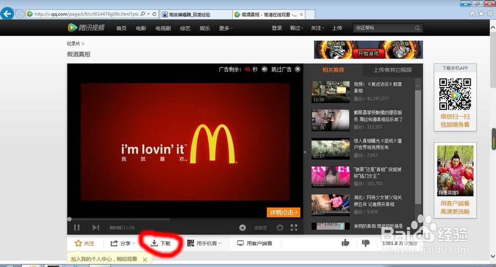496x267 pixels.
Task: Pause the video with the pause button
Action: (x=76, y=227)
